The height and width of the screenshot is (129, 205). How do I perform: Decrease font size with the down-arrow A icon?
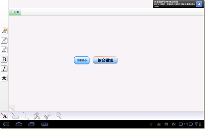click(x=4, y=50)
